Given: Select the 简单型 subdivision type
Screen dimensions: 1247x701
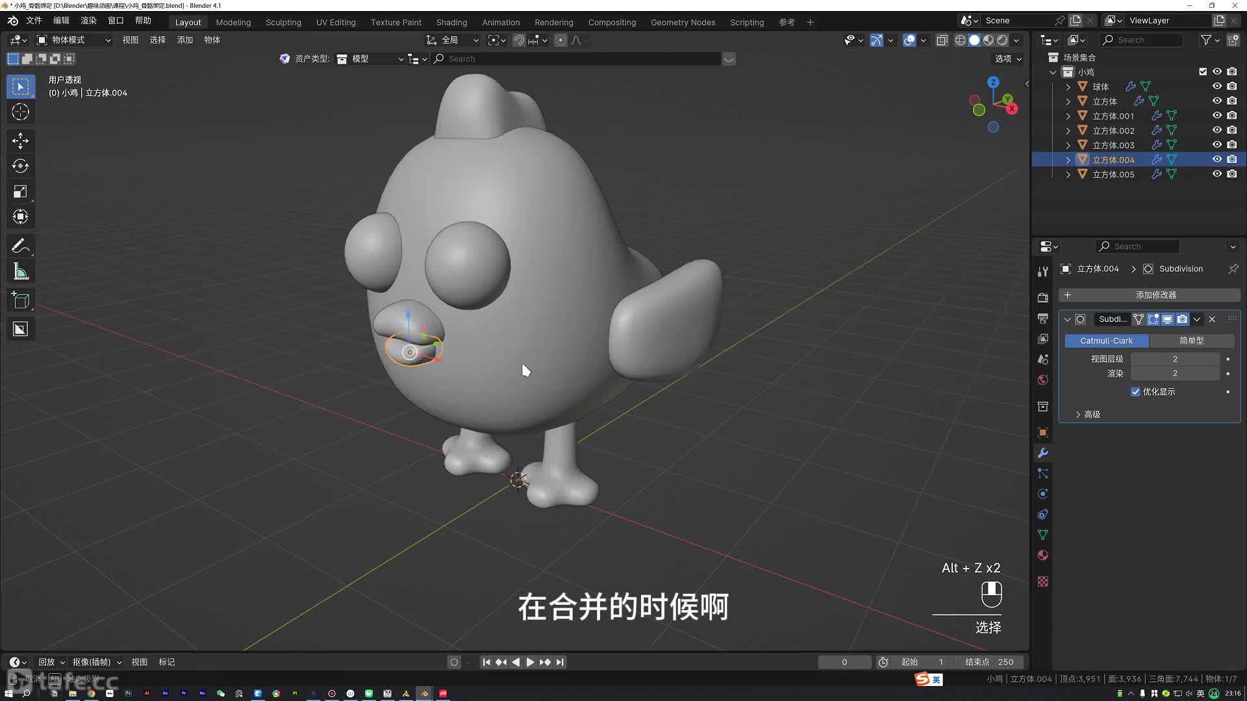Looking at the screenshot, I should click(x=1191, y=341).
